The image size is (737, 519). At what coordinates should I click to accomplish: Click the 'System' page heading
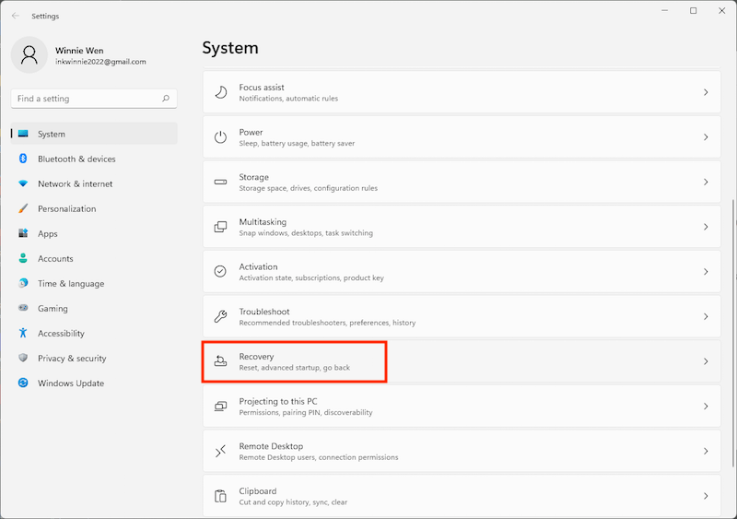230,48
